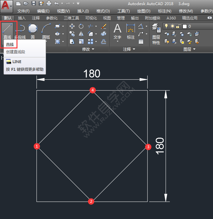The image size is (213, 219).
Task: Click the Lock layer icon
Action: pos(189,34)
